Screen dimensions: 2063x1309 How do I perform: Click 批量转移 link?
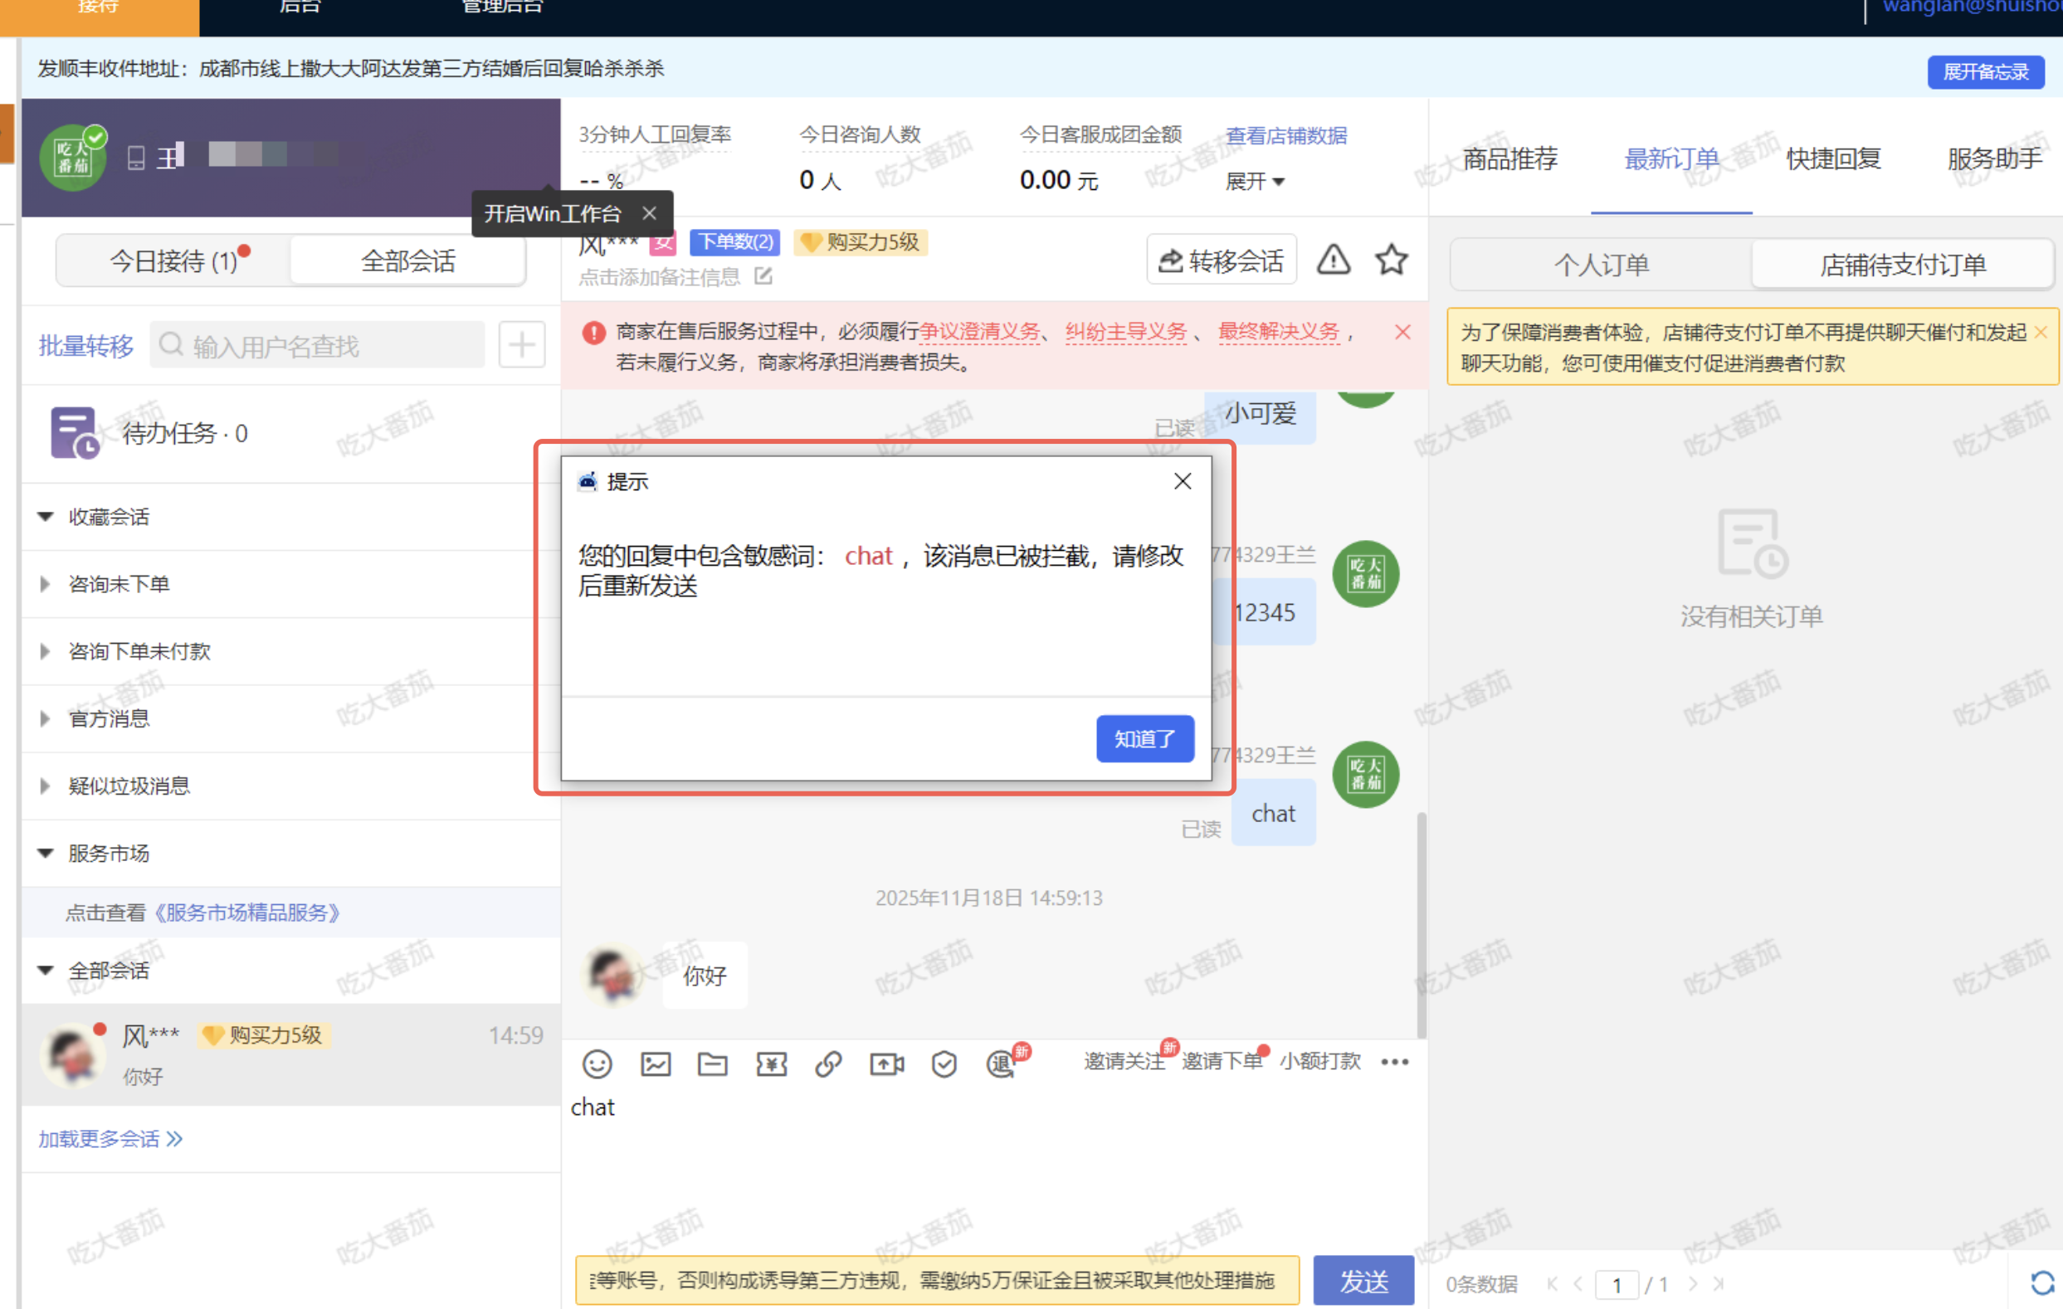(85, 345)
